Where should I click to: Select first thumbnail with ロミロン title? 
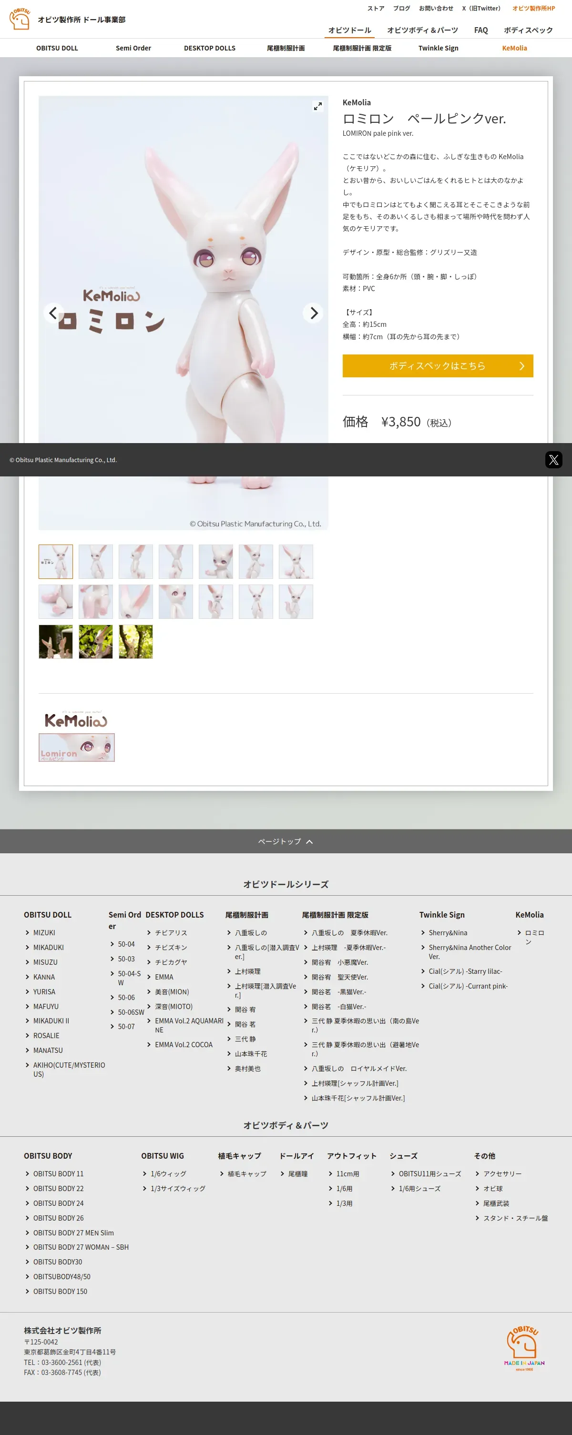pos(56,562)
